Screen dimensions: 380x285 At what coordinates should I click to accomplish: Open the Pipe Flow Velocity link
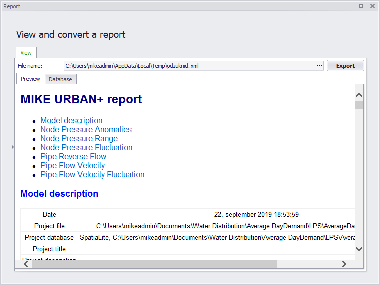click(73, 165)
